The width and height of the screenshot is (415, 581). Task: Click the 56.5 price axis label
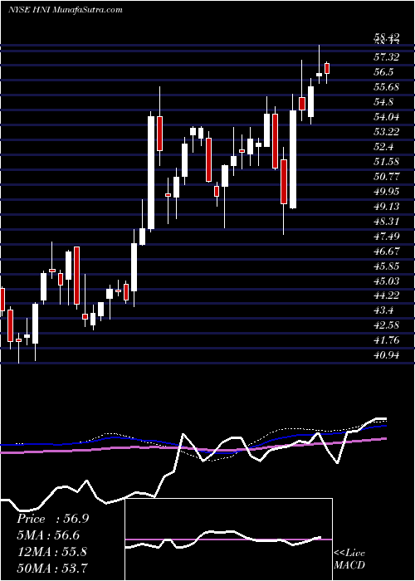(x=384, y=72)
